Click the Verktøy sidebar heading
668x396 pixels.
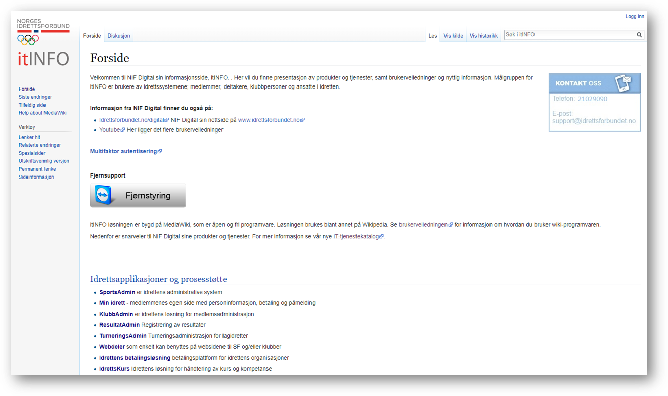pyautogui.click(x=27, y=127)
